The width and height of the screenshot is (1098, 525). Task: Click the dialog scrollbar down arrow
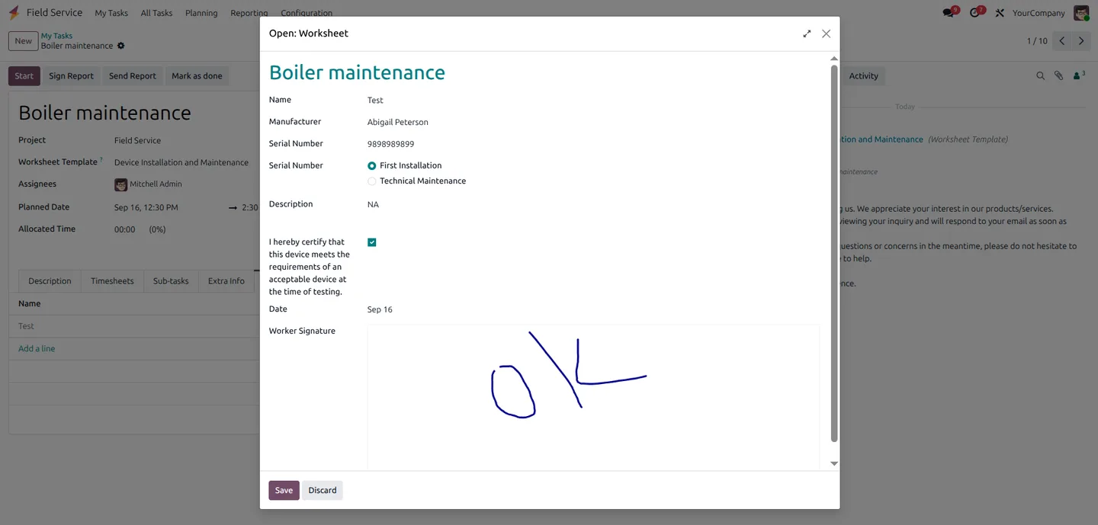coord(834,463)
